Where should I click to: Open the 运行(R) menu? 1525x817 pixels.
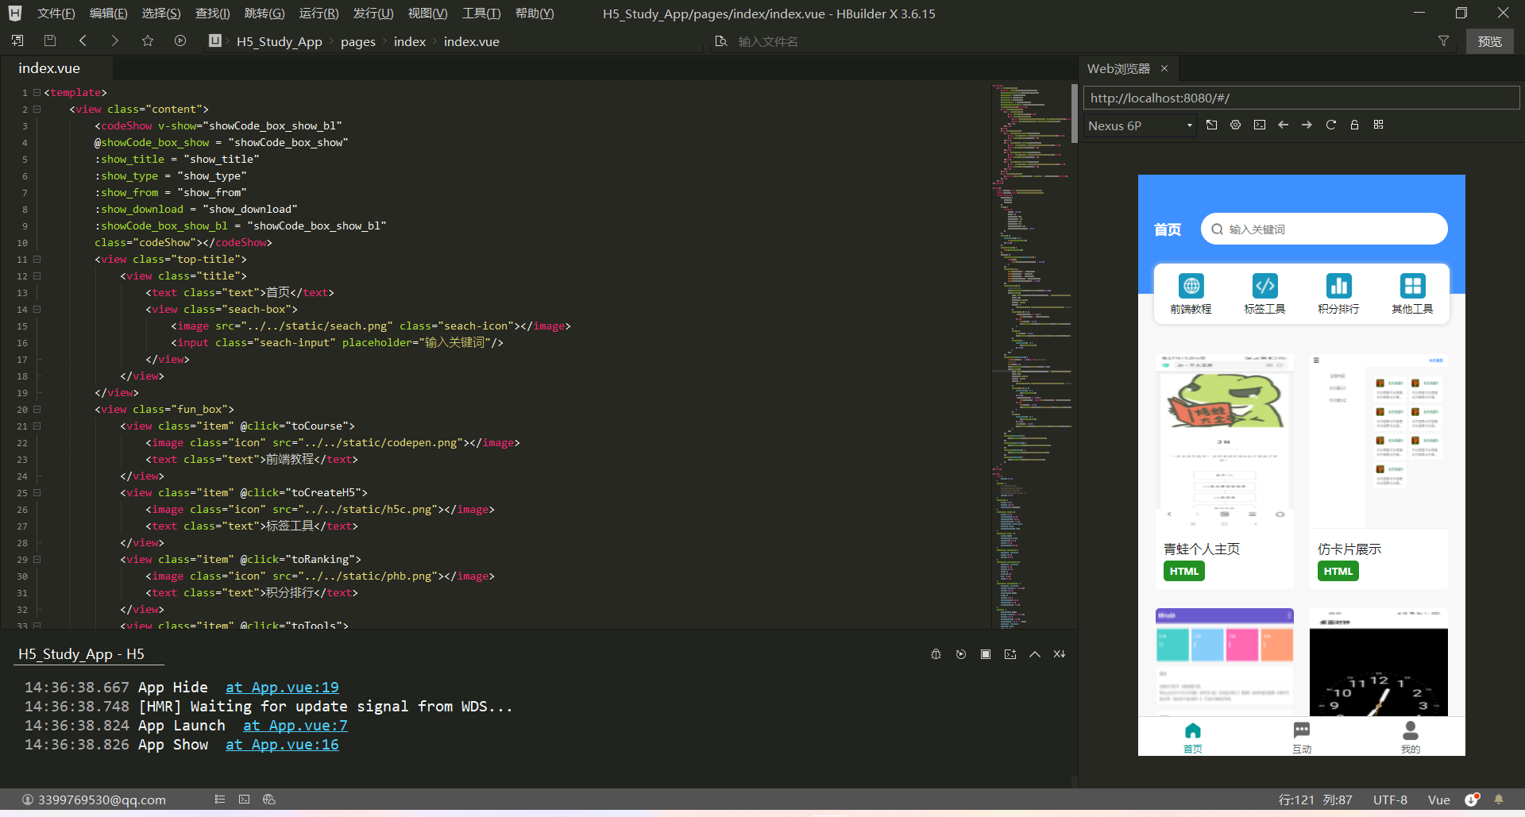tap(319, 13)
